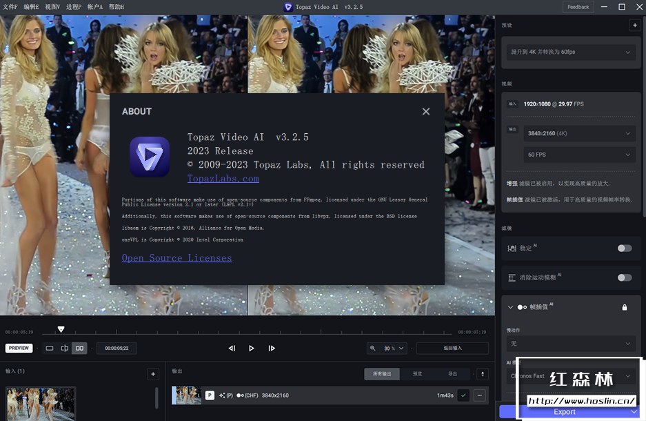
Task: Open the output row more options menu
Action: (480, 395)
